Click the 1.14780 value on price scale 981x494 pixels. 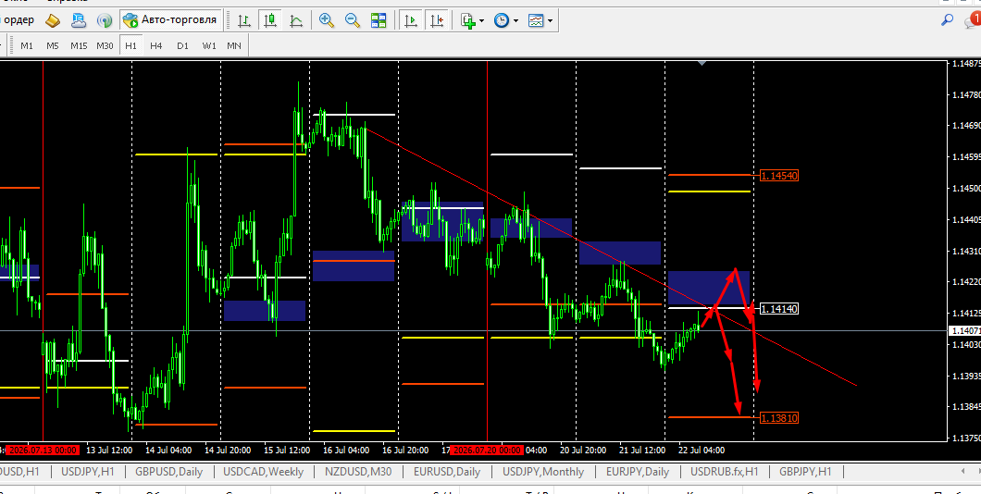[x=966, y=95]
